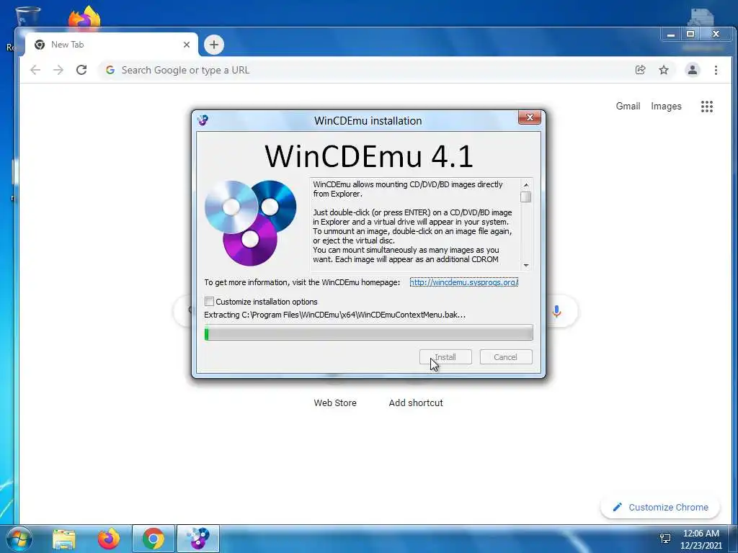Open Gmail link

coord(628,107)
